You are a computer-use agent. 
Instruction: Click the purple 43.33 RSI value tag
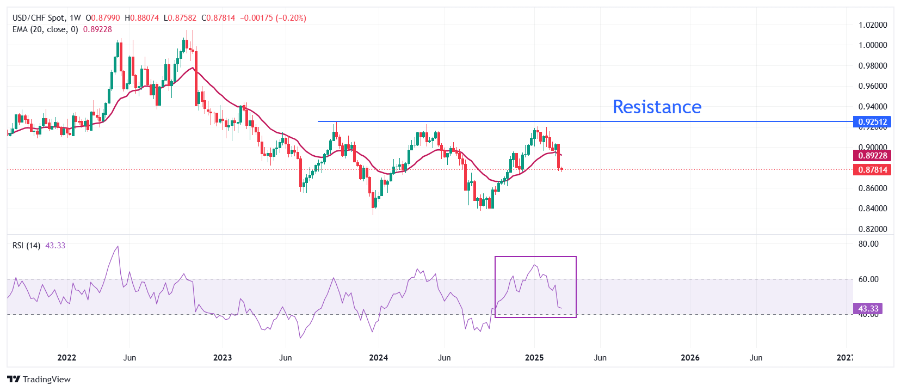pos(868,309)
